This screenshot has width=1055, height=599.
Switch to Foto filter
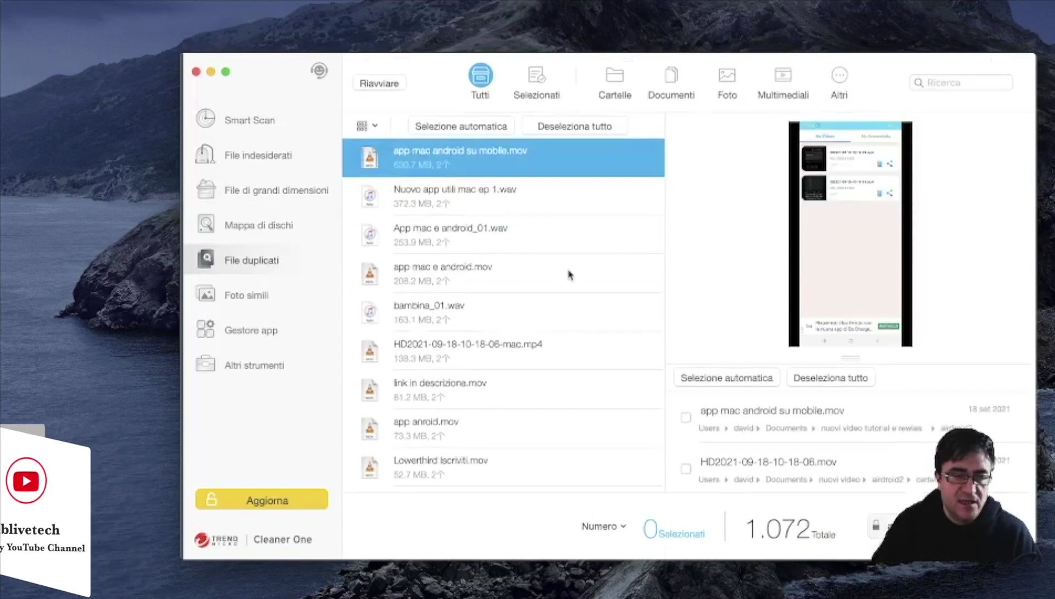(x=727, y=82)
